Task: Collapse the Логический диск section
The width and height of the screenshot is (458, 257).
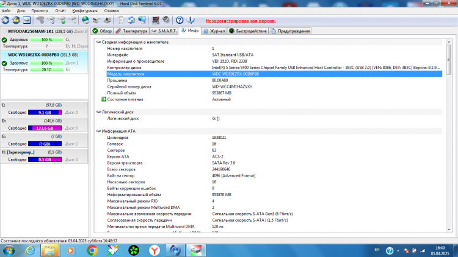Action: point(98,112)
